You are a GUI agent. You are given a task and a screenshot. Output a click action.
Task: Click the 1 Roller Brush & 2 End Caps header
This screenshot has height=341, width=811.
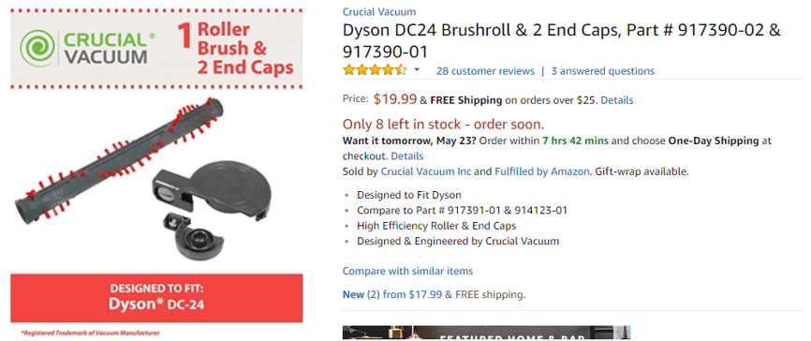pos(235,48)
